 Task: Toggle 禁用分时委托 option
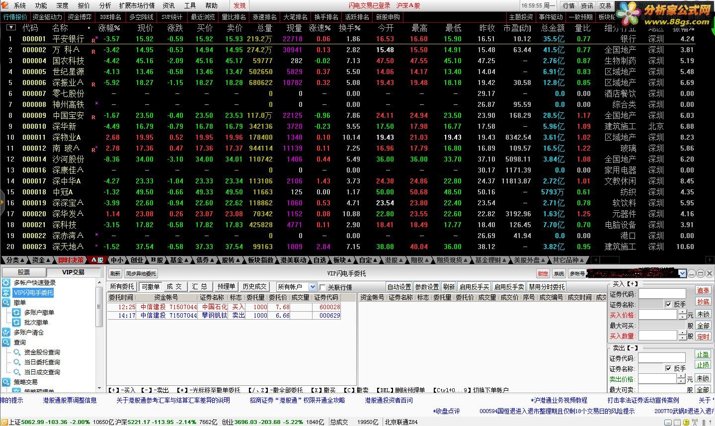(x=547, y=287)
